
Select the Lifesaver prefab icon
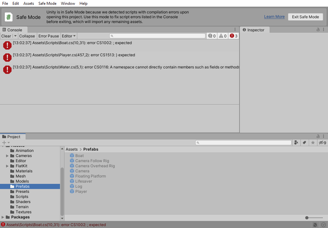point(72,181)
